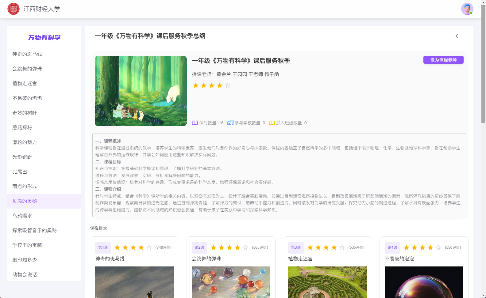This screenshot has width=486, height=298.
Task: Click the back chevron beside the course title
Action: tap(457, 36)
